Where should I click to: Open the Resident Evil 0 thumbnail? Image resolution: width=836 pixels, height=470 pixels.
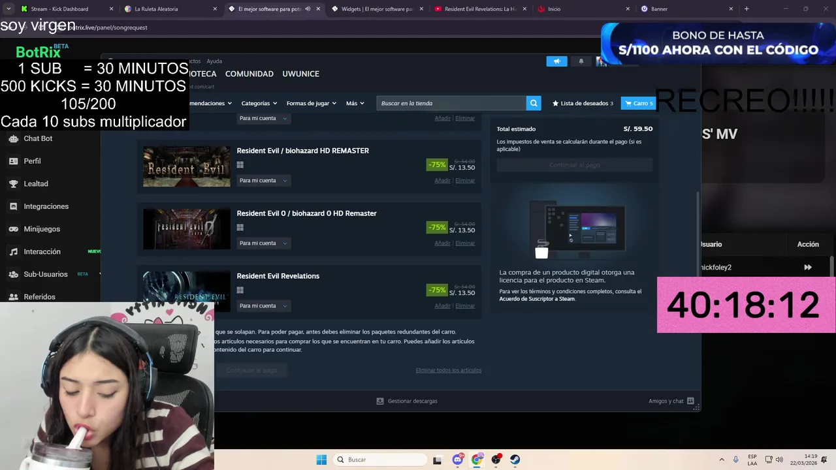tap(187, 229)
